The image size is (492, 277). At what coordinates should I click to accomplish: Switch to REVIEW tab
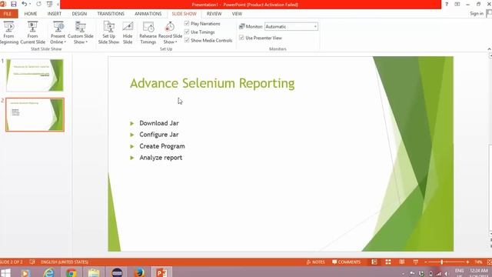coord(214,14)
